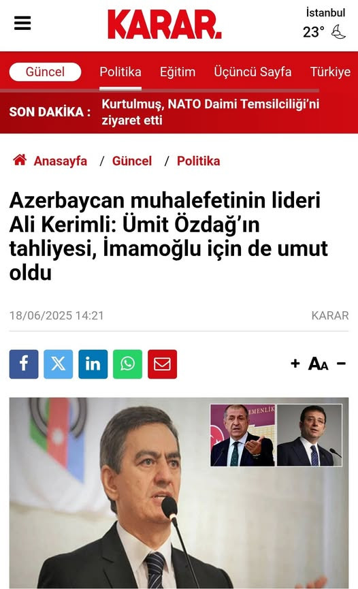
Task: Open the Eğitim tab
Action: pos(178,71)
